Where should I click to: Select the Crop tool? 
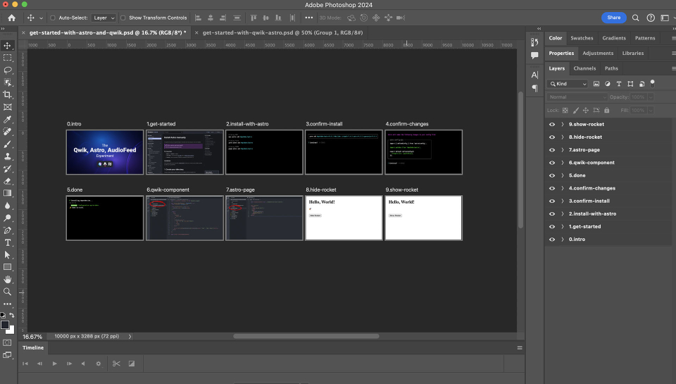click(x=7, y=94)
